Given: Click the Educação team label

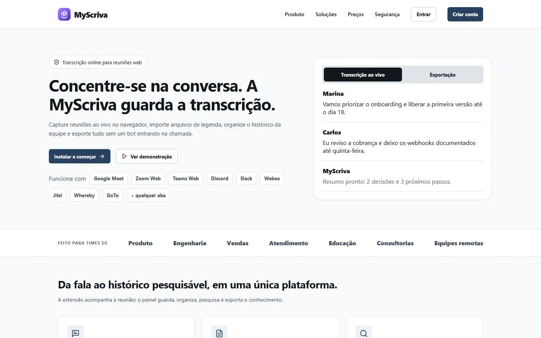Looking at the screenshot, I should coord(342,243).
